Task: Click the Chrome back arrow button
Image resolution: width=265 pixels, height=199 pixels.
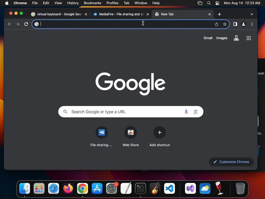Action: 10,24
